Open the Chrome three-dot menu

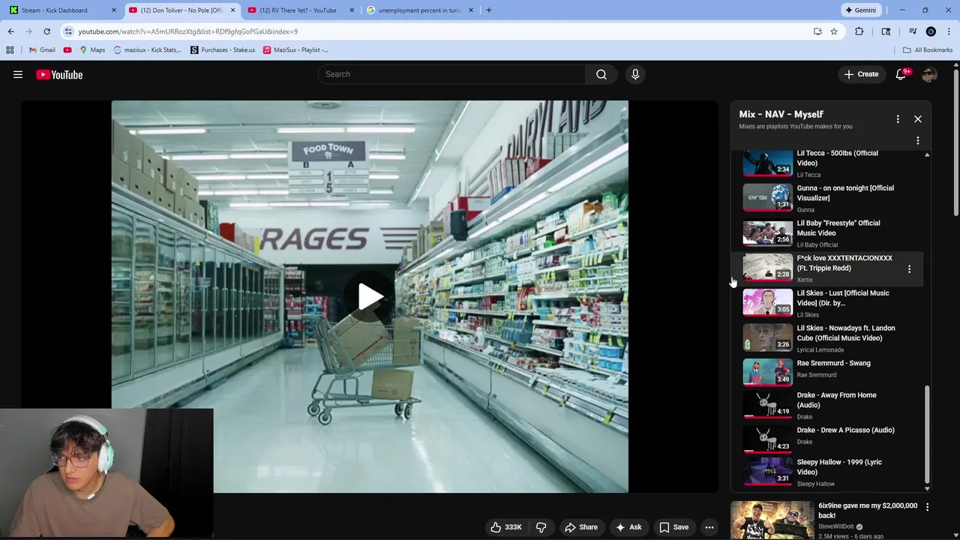tap(949, 31)
